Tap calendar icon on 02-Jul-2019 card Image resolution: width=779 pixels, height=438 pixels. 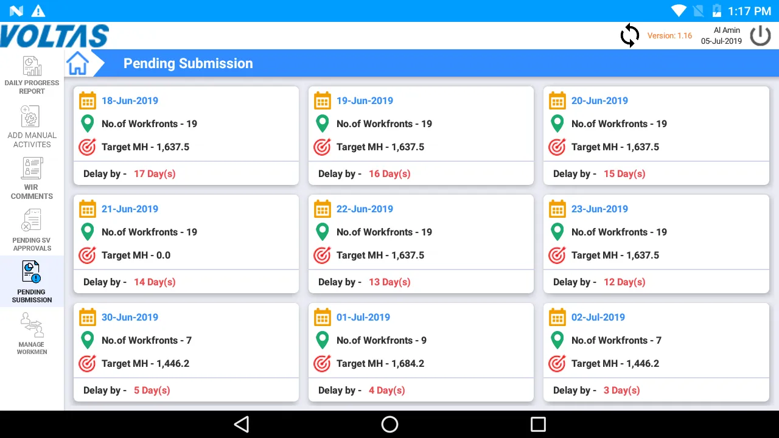(557, 318)
